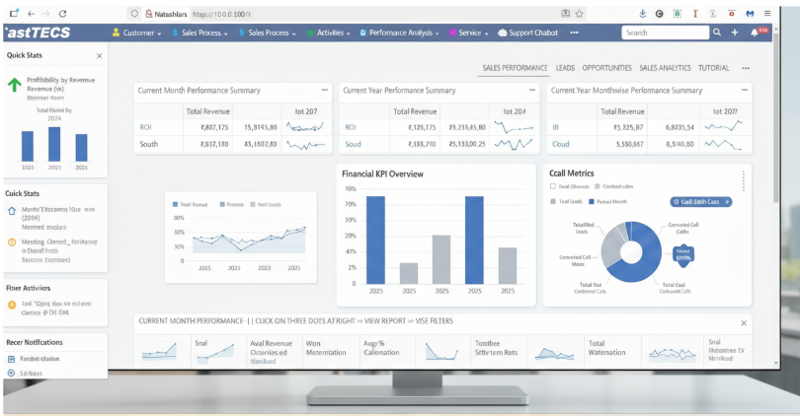Open the Tutorial tab
The width and height of the screenshot is (800, 416).
(713, 68)
